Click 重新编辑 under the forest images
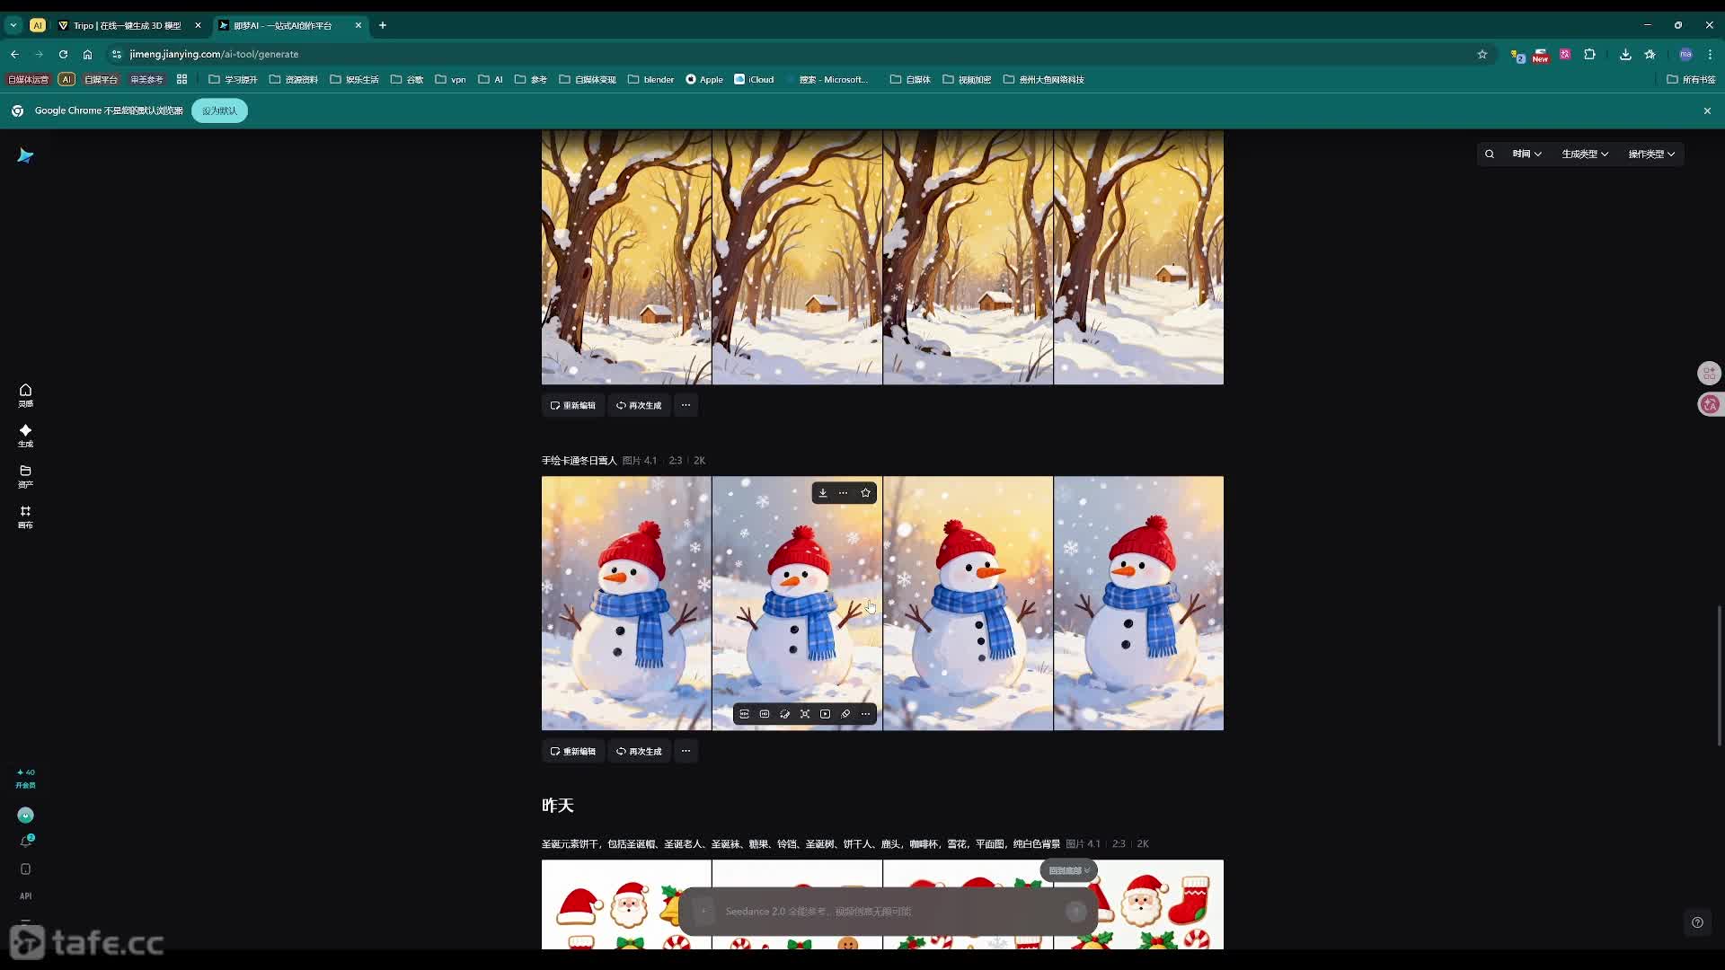This screenshot has height=970, width=1725. (573, 406)
